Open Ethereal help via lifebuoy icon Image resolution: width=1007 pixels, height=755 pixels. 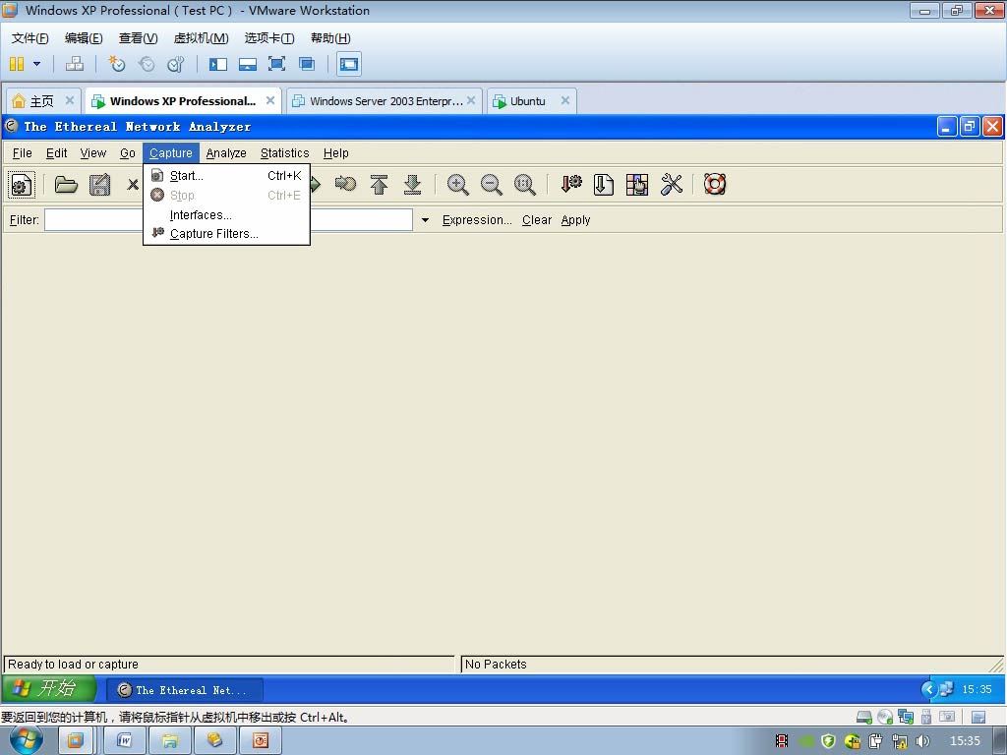tap(715, 185)
